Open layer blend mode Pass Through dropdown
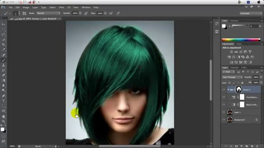264x148 pixels. click(233, 77)
